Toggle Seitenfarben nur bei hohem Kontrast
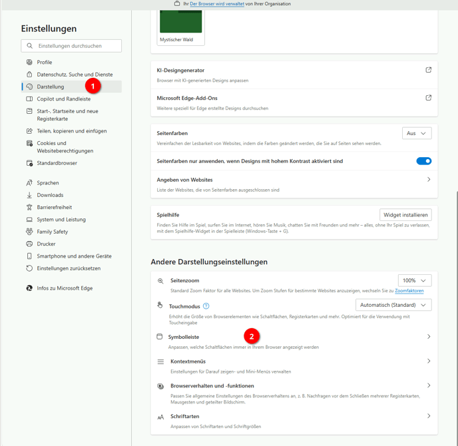This screenshot has width=458, height=446. tap(423, 161)
